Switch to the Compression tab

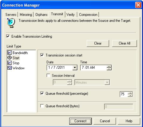pos(88,15)
